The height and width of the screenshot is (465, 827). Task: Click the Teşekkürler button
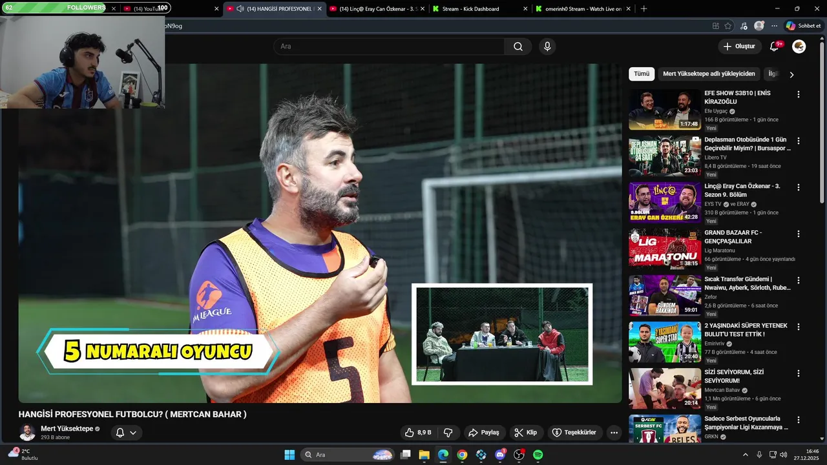click(574, 433)
